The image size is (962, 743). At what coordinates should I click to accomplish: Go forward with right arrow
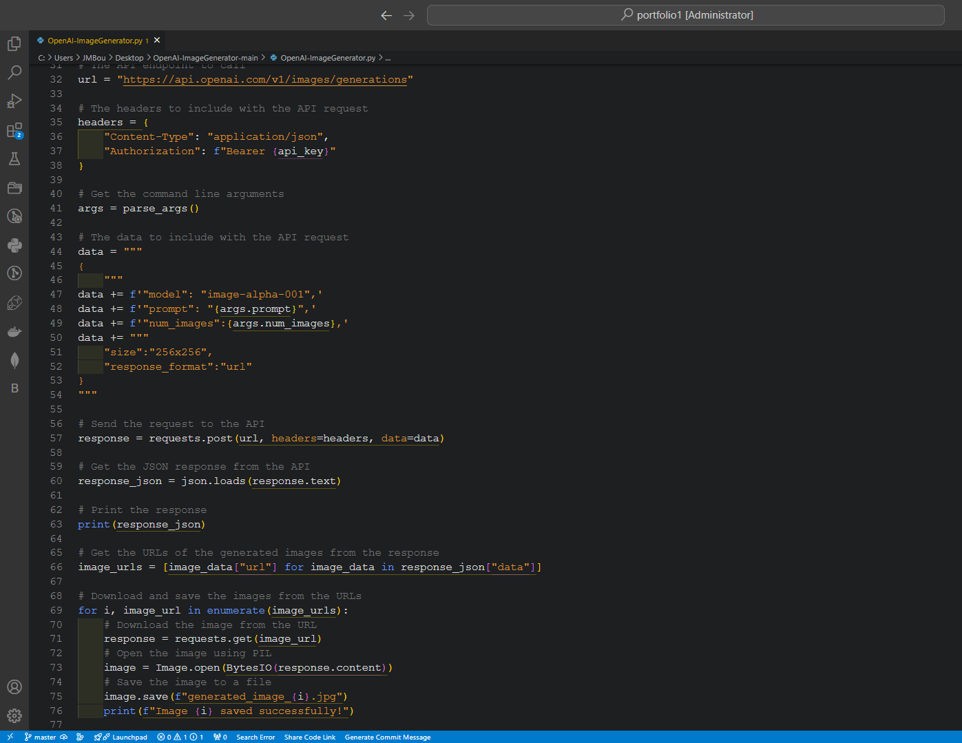coord(409,15)
